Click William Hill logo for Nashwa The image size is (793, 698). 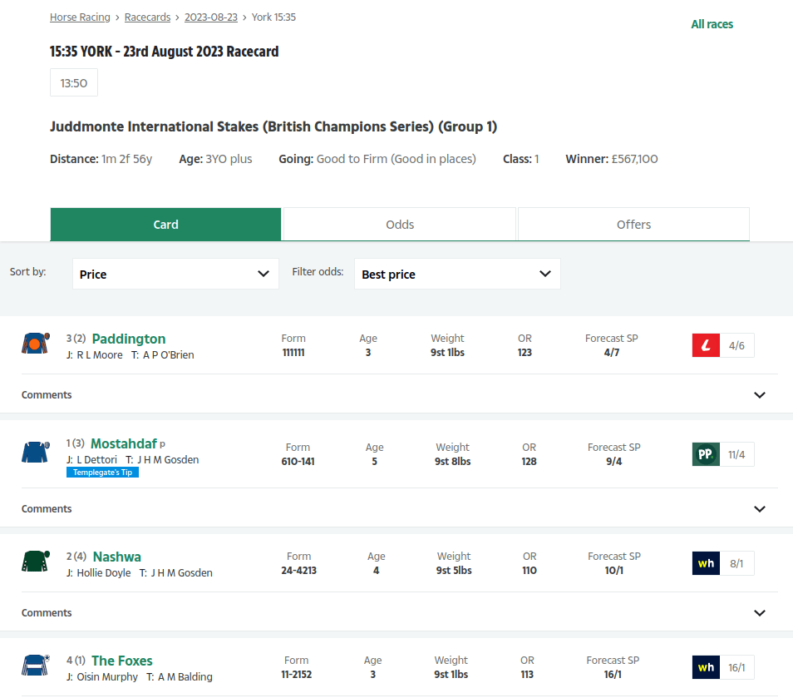(x=706, y=563)
